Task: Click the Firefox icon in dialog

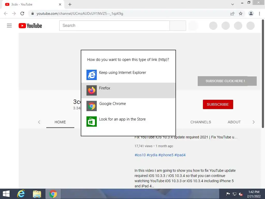Action: point(92,90)
